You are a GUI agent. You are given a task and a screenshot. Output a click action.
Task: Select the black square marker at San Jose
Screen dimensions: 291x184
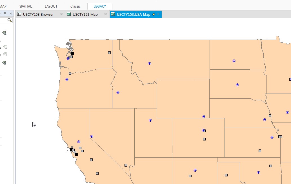[76, 155]
